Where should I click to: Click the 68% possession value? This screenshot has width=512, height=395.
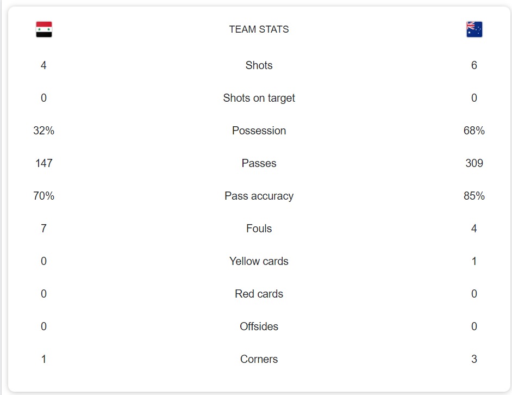pos(474,131)
